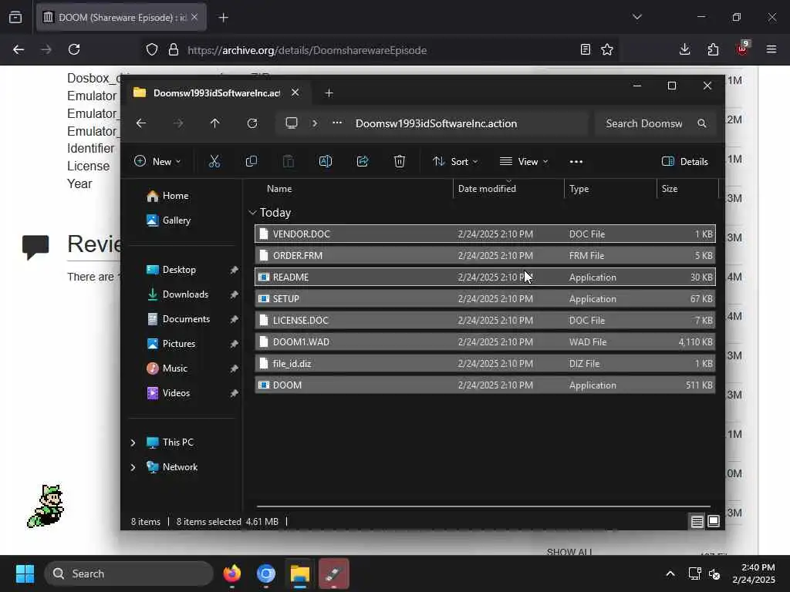
Task: Open the Firefox hamburger menu
Action: point(771,49)
